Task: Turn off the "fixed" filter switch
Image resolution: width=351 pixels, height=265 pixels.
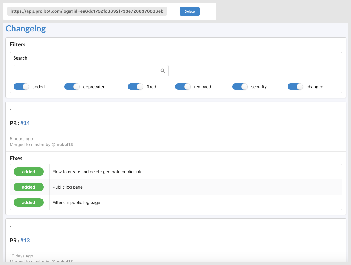Action: point(135,86)
